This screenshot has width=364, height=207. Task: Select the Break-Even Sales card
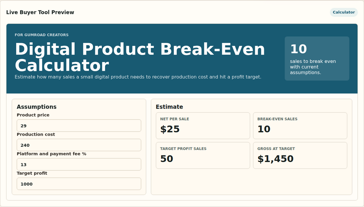(x=300, y=126)
